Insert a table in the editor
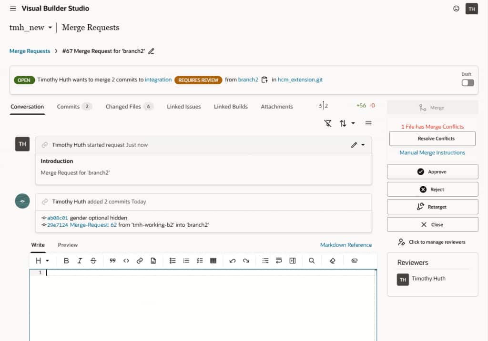 click(x=213, y=261)
